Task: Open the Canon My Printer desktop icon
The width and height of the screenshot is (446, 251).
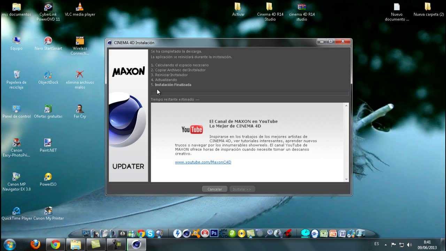Action: [x=48, y=213]
